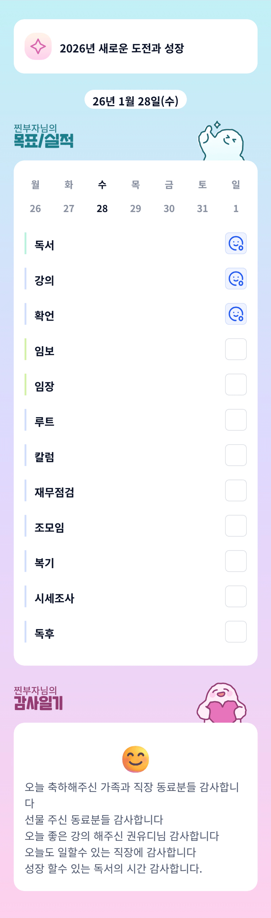Check the 재무점검 checkbox

(236, 490)
